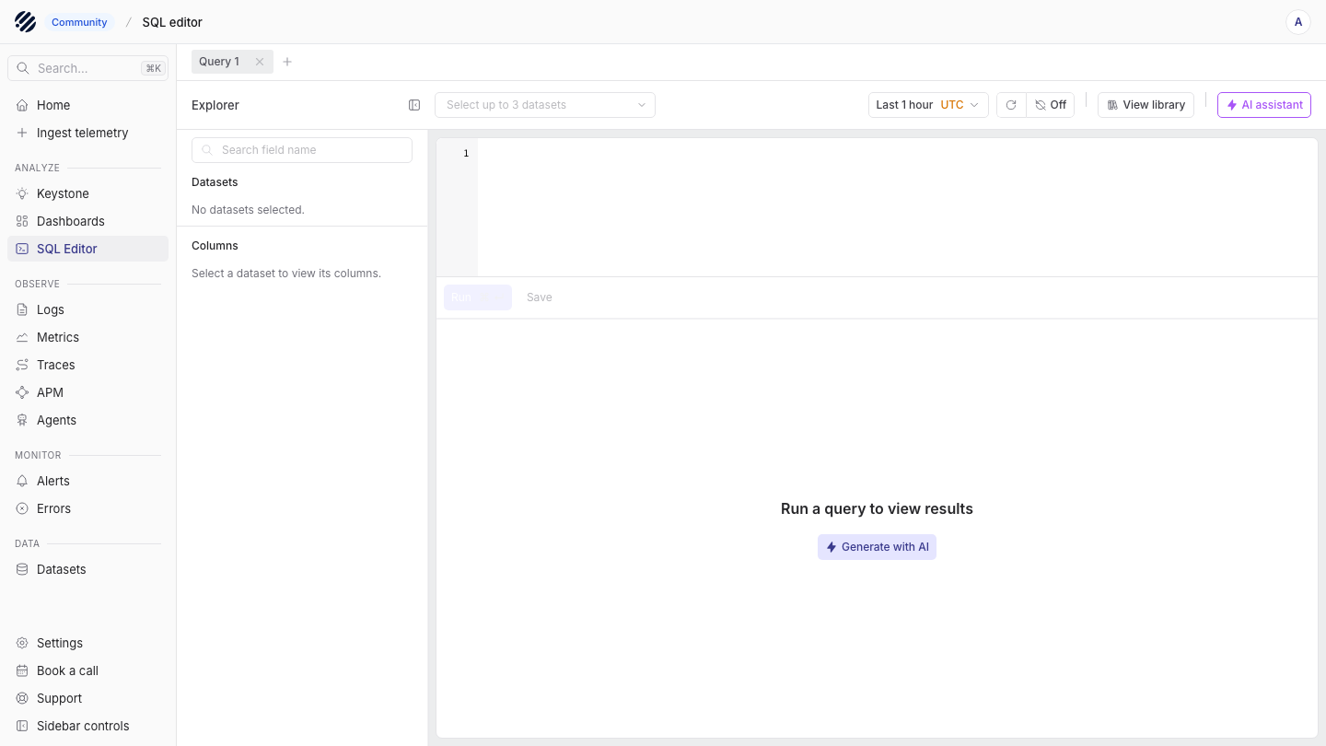The width and height of the screenshot is (1326, 746).
Task: Open the Traces page
Action: [88, 365]
